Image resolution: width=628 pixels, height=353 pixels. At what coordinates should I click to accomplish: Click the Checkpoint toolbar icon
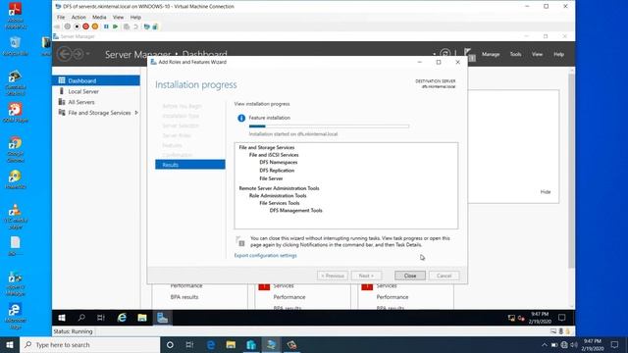pyautogui.click(x=127, y=26)
